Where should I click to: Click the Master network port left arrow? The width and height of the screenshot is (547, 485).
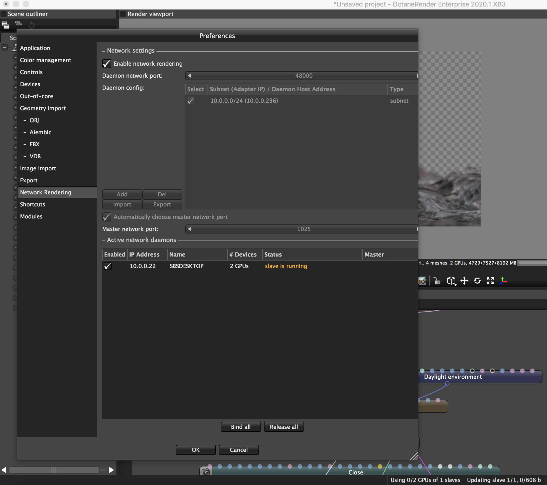point(189,229)
